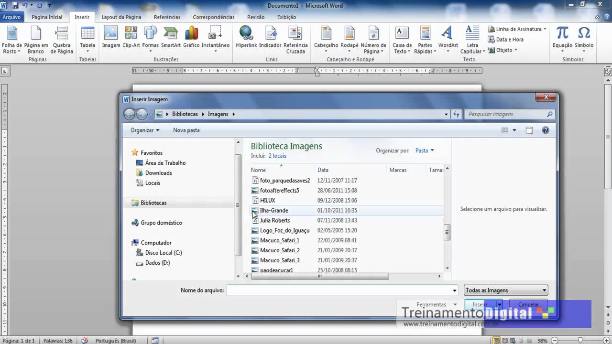Image resolution: width=612 pixels, height=344 pixels.
Task: Sort files by the Nome column header
Action: (x=282, y=170)
